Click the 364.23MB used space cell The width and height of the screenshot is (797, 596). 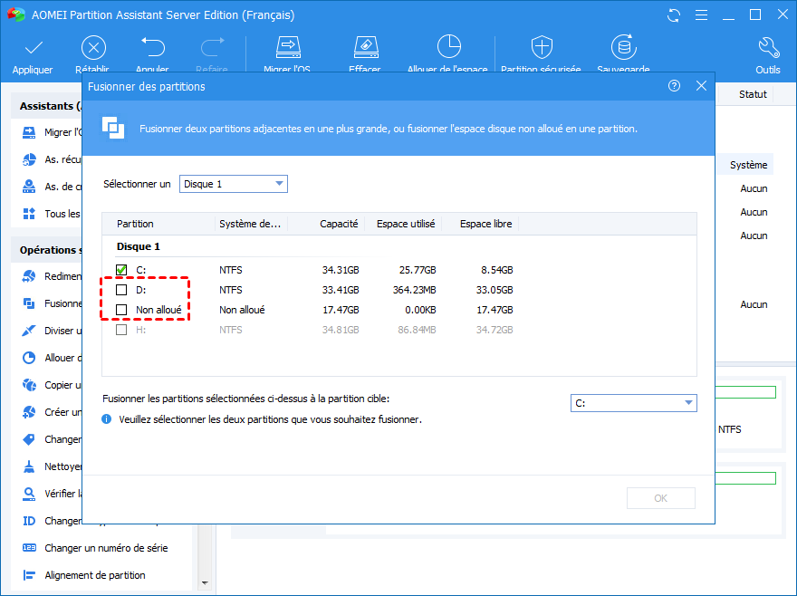coord(414,290)
